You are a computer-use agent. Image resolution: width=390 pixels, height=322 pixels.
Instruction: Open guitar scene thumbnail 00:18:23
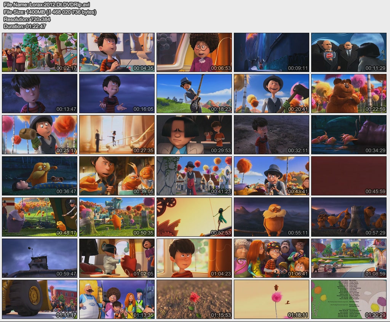point(194,94)
